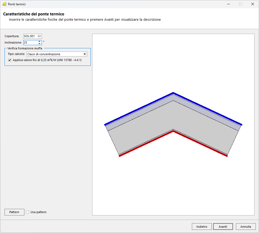This screenshot has height=233, width=259.
Task: Uncheck Applica valore Rsi di 0,25 checkbox
Action: tap(10, 60)
